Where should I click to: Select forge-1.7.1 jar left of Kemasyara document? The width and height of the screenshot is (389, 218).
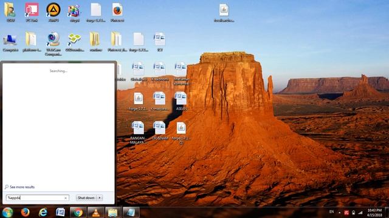[139, 101]
